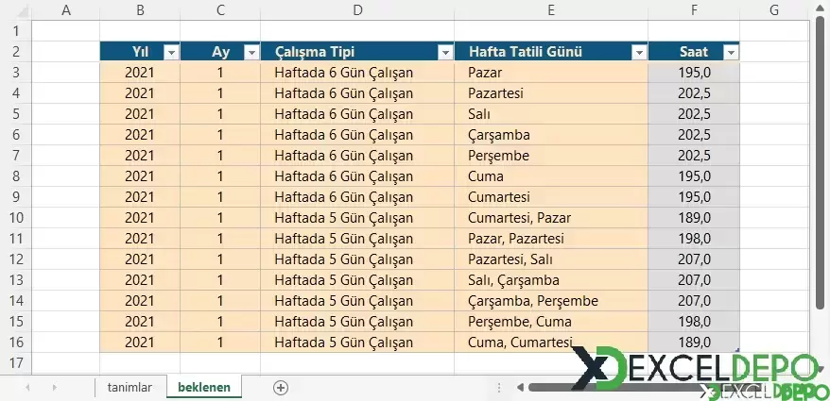830x401 pixels.
Task: Switch to the tanimlar sheet tab
Action: coord(130,387)
